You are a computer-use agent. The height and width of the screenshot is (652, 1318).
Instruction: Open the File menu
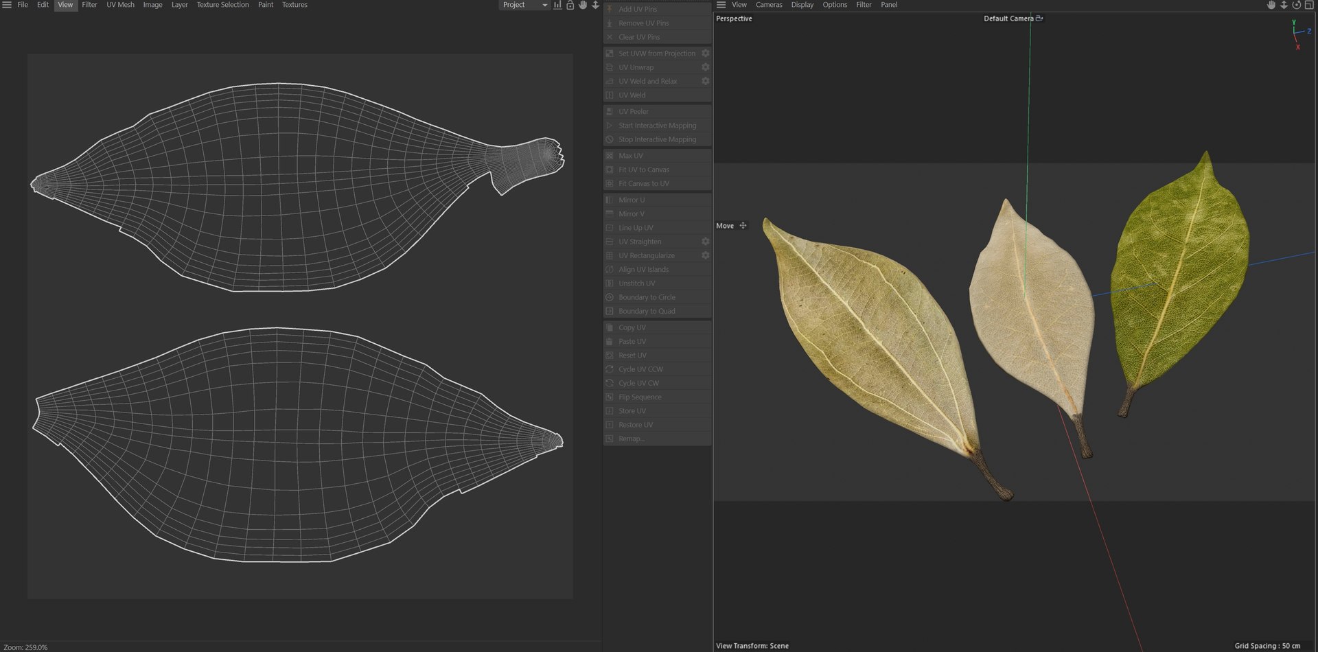23,5
